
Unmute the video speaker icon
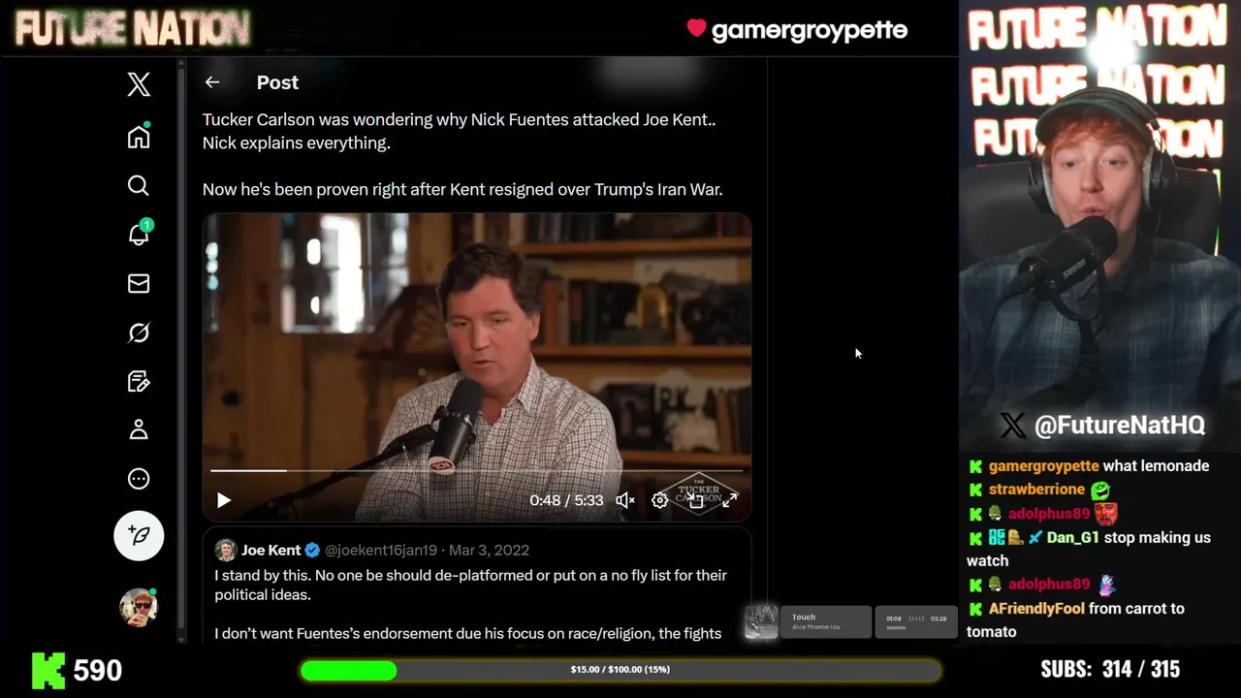[x=625, y=500]
